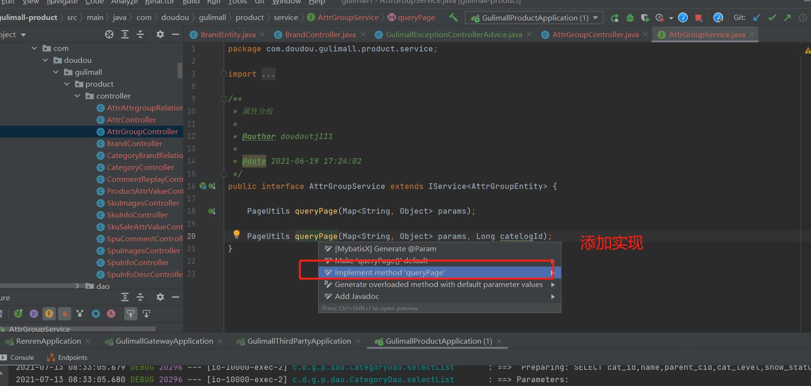Choose Add Javadoc option
811x386 pixels.
(439, 296)
